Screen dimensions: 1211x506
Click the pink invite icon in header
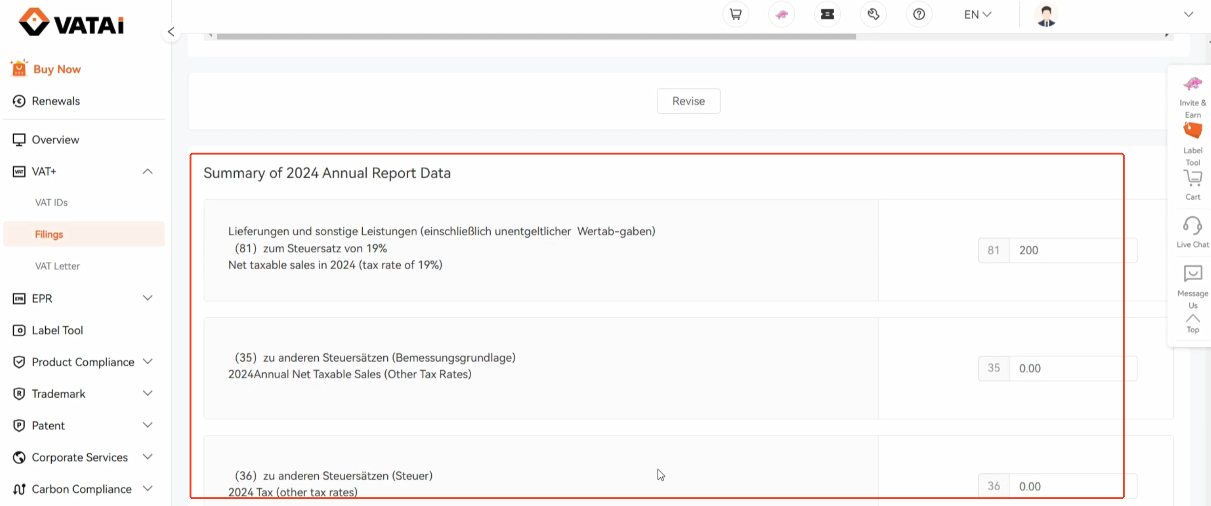[x=781, y=14]
